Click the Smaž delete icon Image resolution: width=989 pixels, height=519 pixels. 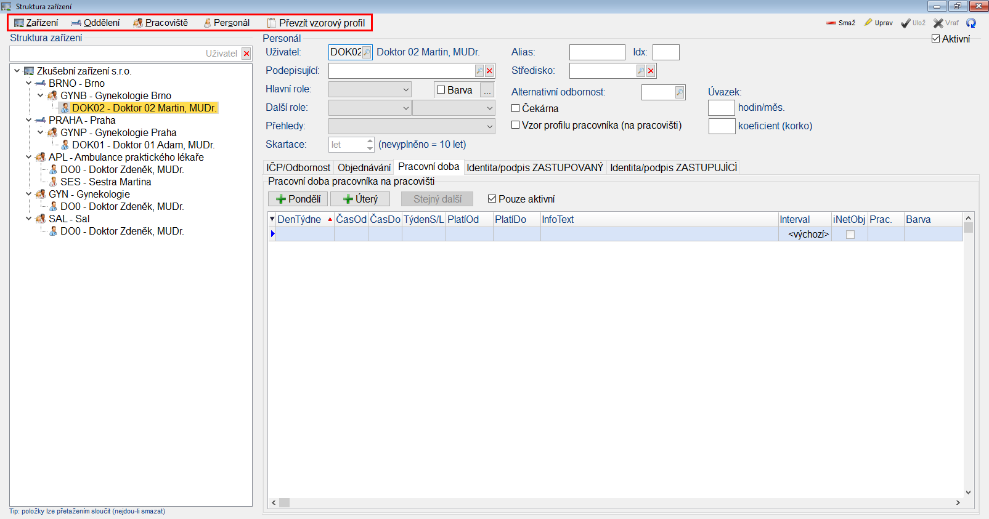tap(831, 23)
